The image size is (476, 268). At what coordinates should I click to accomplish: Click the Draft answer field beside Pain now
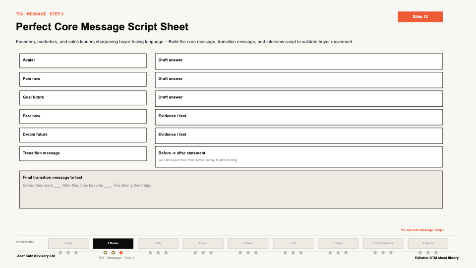tap(298, 80)
